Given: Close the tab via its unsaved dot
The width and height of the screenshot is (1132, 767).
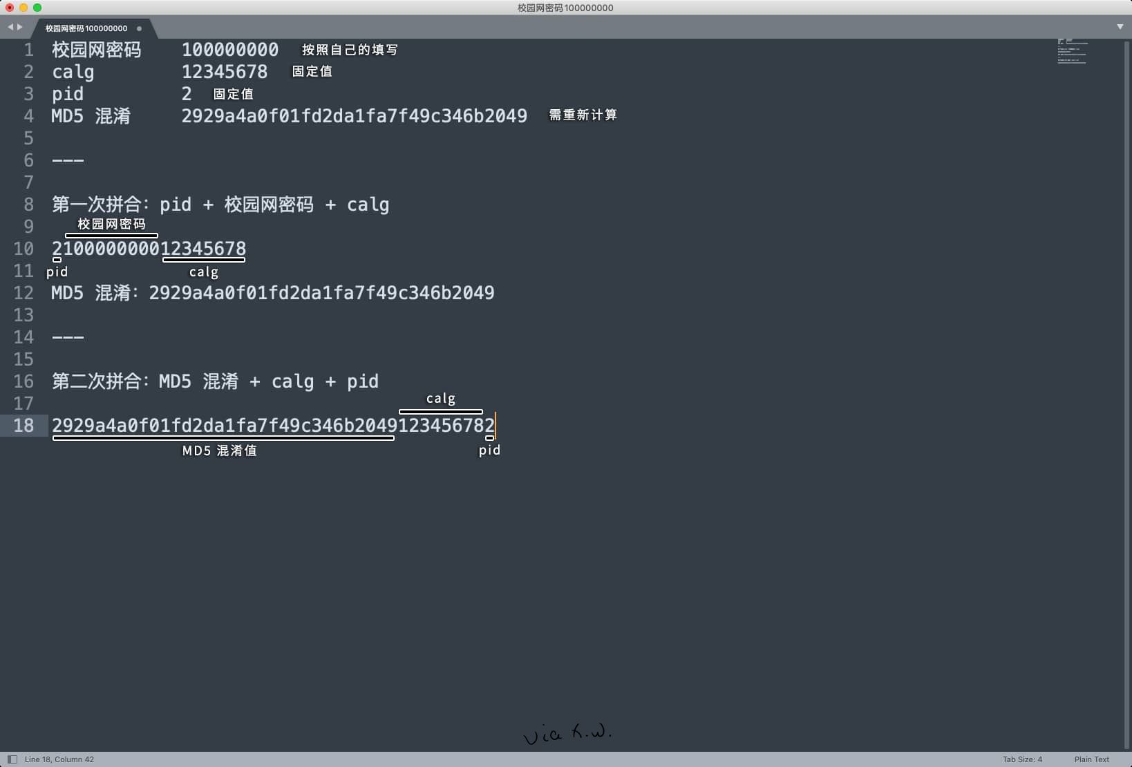Looking at the screenshot, I should tap(140, 28).
